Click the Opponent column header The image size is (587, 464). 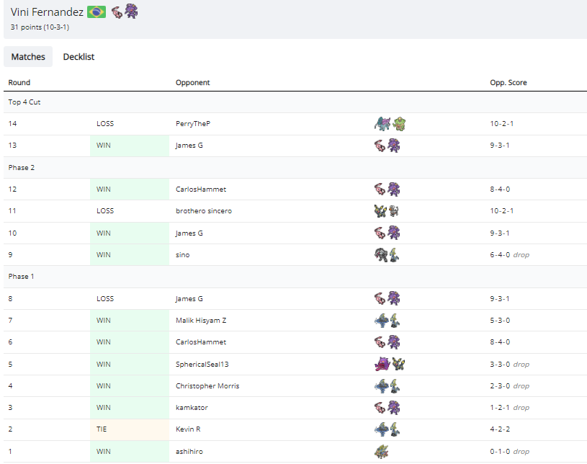point(192,82)
